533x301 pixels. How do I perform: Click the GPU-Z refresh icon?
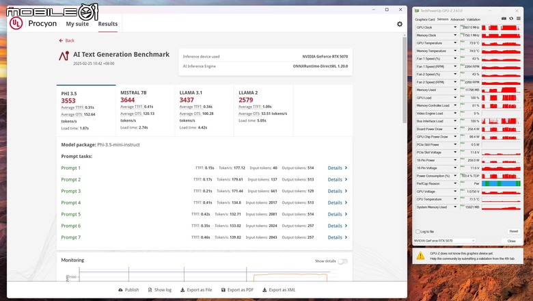coord(511,18)
